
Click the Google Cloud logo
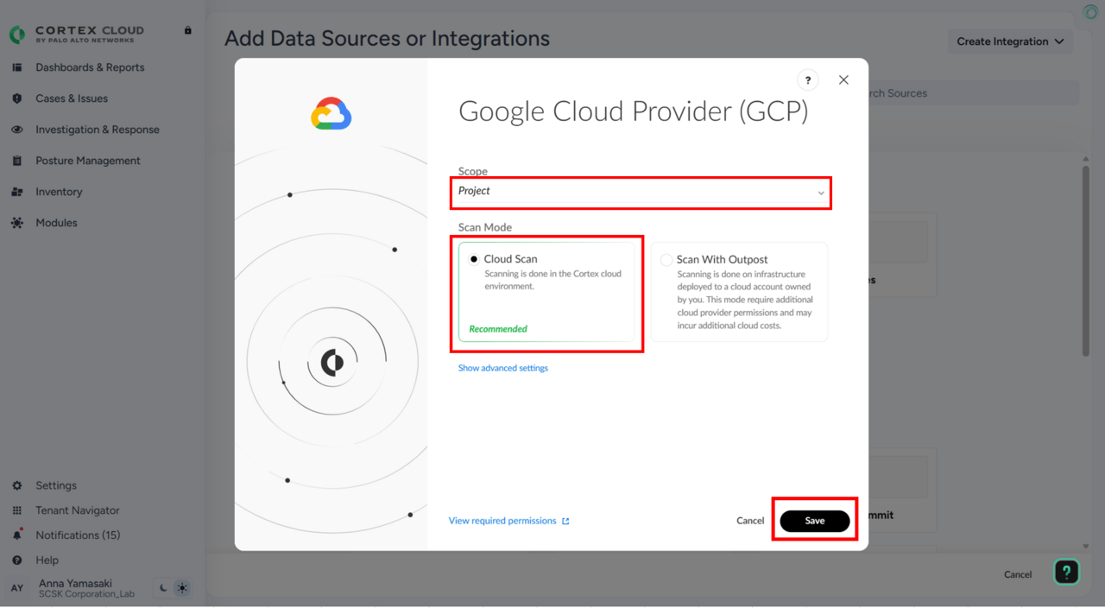[331, 114]
